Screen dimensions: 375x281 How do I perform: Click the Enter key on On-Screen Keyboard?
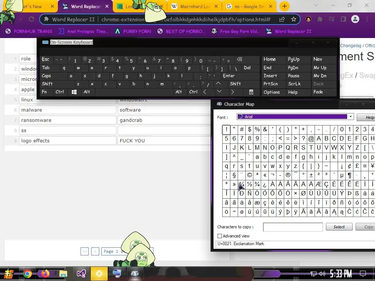pyautogui.click(x=239, y=76)
